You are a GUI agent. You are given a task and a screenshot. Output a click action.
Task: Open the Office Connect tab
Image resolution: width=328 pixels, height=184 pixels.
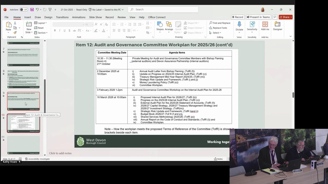coord(157,17)
